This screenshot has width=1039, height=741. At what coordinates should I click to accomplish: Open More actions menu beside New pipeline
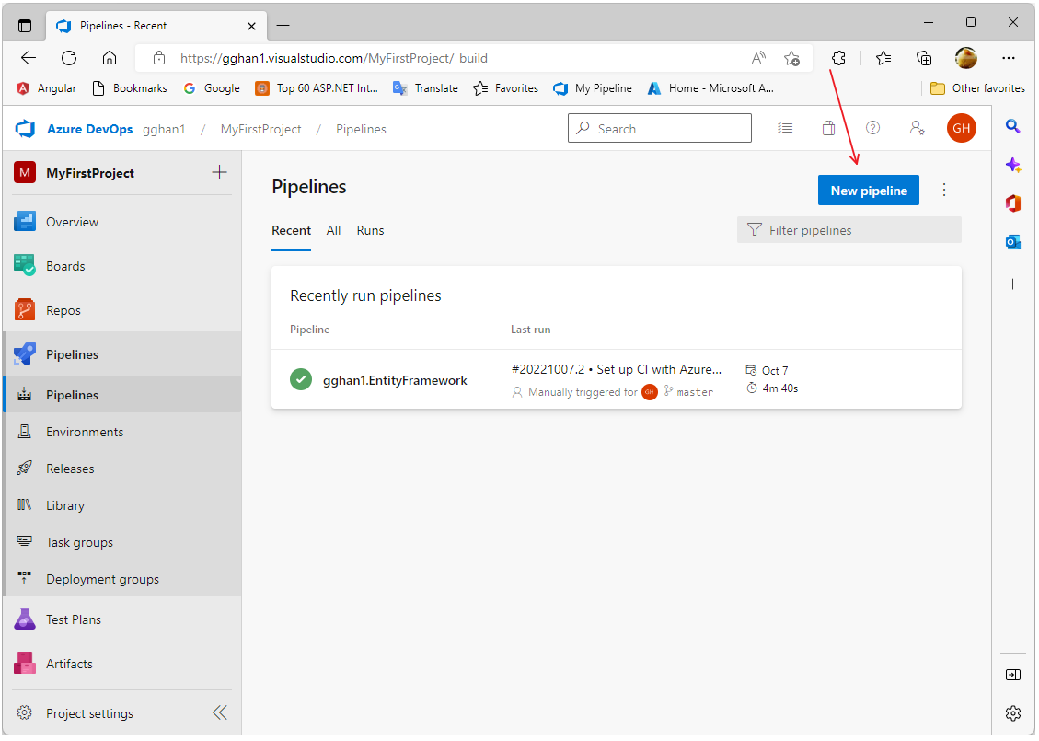click(x=943, y=191)
